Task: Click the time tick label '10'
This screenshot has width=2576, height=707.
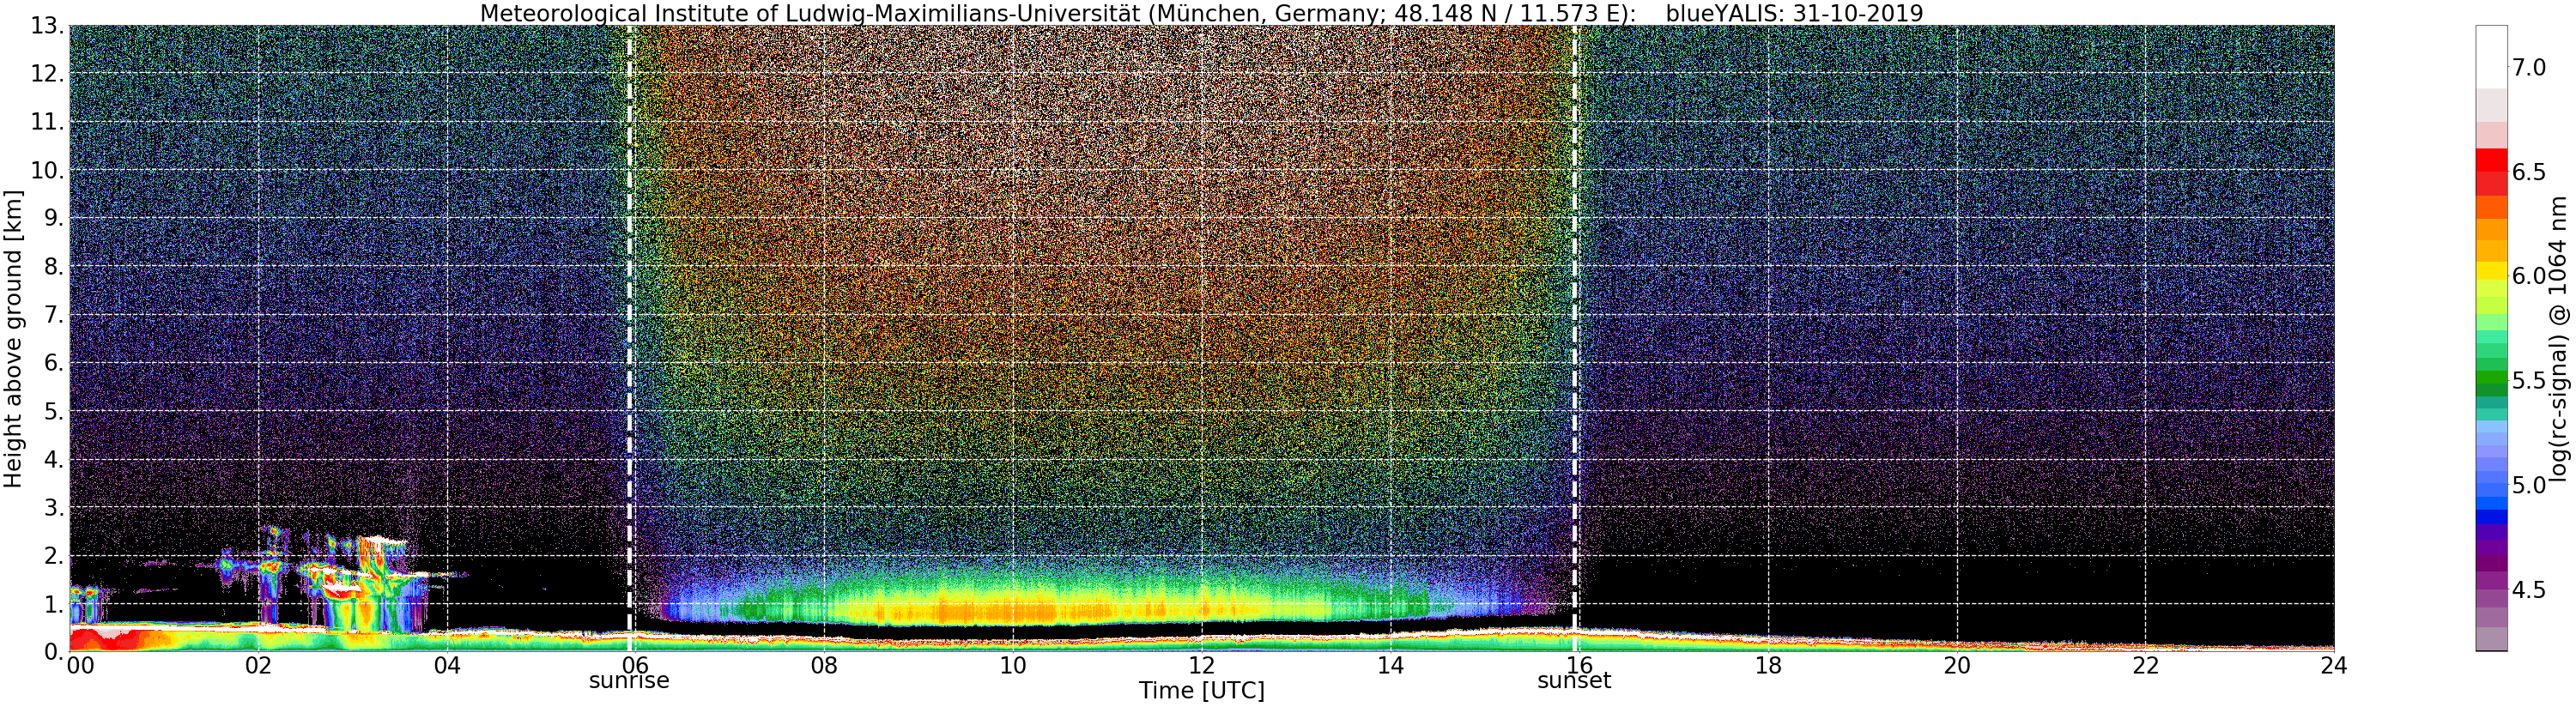Action: pyautogui.click(x=1013, y=665)
